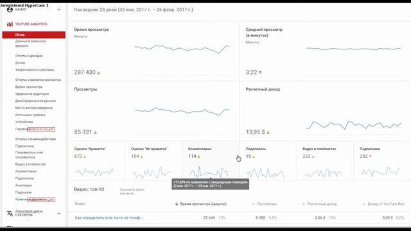Click the sort arrow on Расчетный доход column

coord(304,204)
